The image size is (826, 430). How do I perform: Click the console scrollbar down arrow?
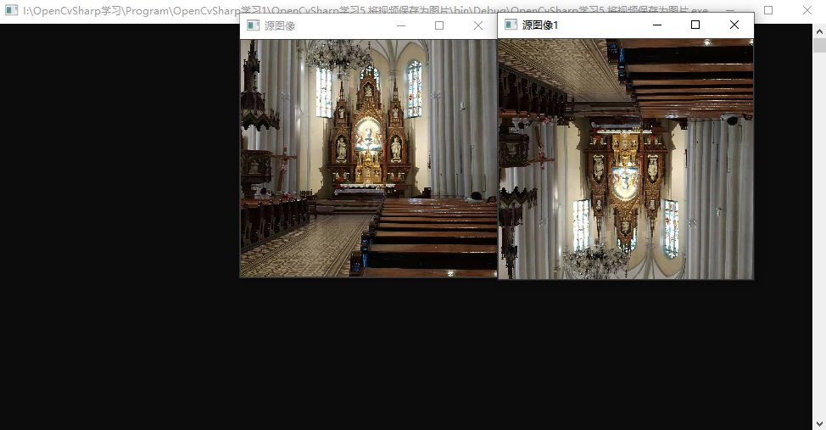[x=819, y=423]
